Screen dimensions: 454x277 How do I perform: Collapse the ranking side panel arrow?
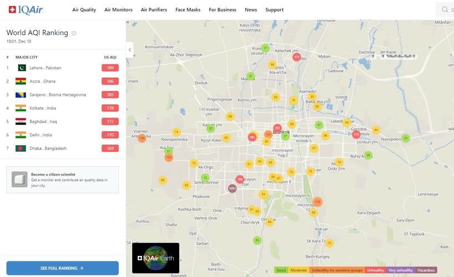tap(130, 49)
